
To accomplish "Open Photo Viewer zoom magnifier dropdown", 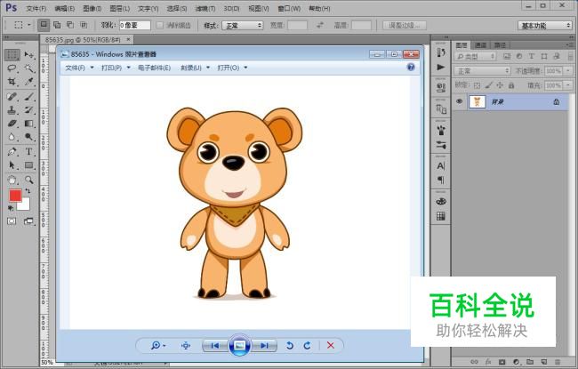I will (158, 345).
